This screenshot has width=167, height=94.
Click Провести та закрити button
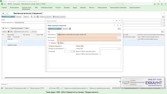pyautogui.click(x=8, y=17)
